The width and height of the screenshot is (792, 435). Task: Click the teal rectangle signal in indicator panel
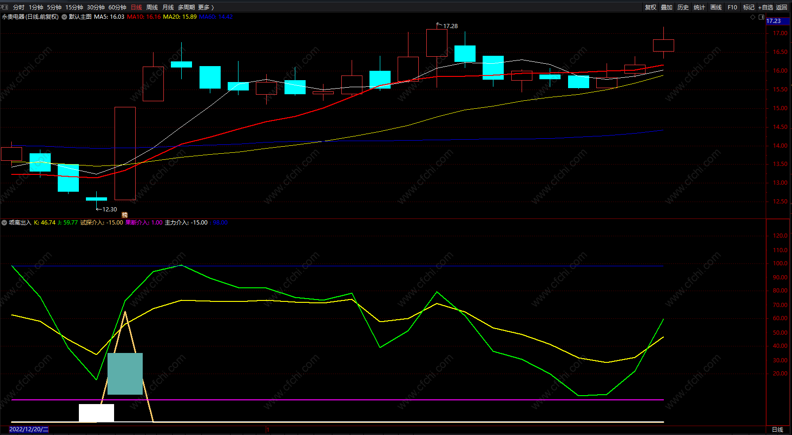tap(125, 374)
